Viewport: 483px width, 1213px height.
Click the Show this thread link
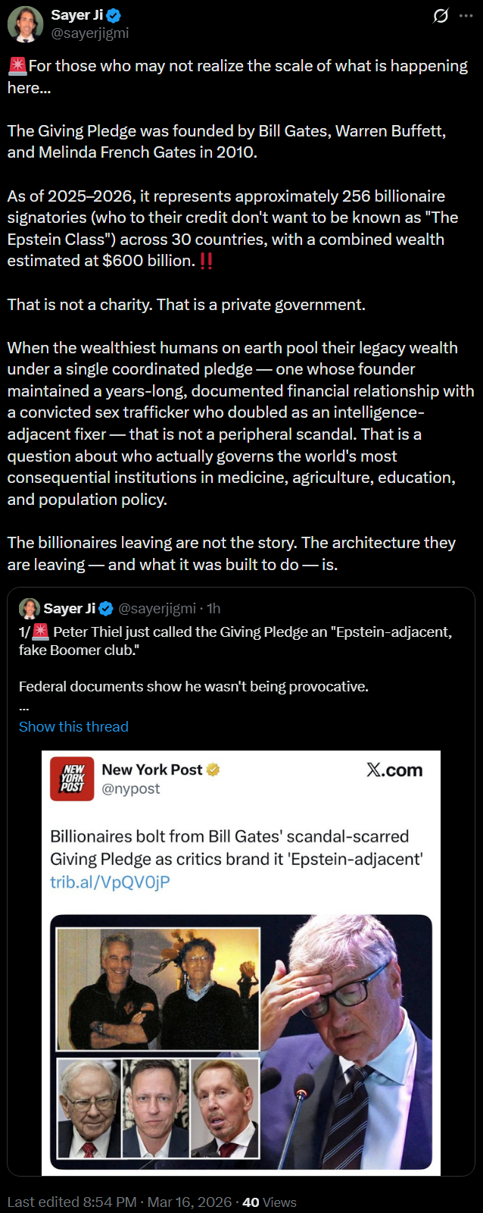(x=73, y=726)
